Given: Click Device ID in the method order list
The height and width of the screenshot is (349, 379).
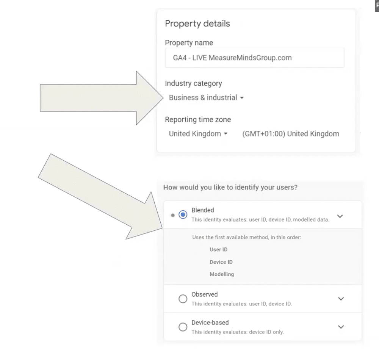Looking at the screenshot, I should click(221, 262).
